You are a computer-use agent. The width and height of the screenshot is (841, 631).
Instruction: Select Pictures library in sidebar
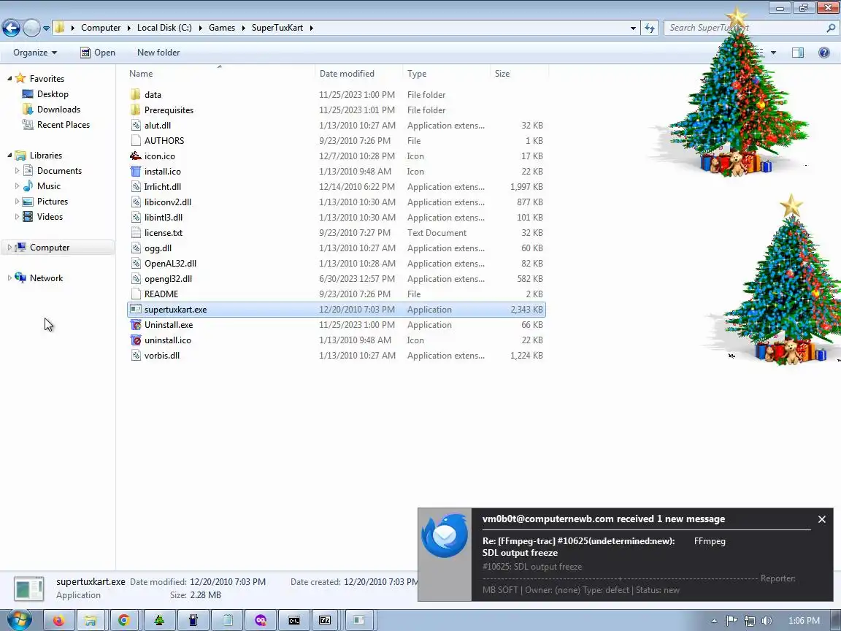click(x=52, y=202)
